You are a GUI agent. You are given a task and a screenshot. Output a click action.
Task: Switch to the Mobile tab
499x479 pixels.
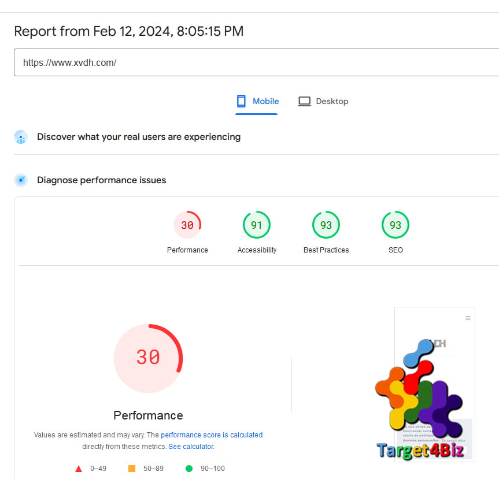(257, 102)
